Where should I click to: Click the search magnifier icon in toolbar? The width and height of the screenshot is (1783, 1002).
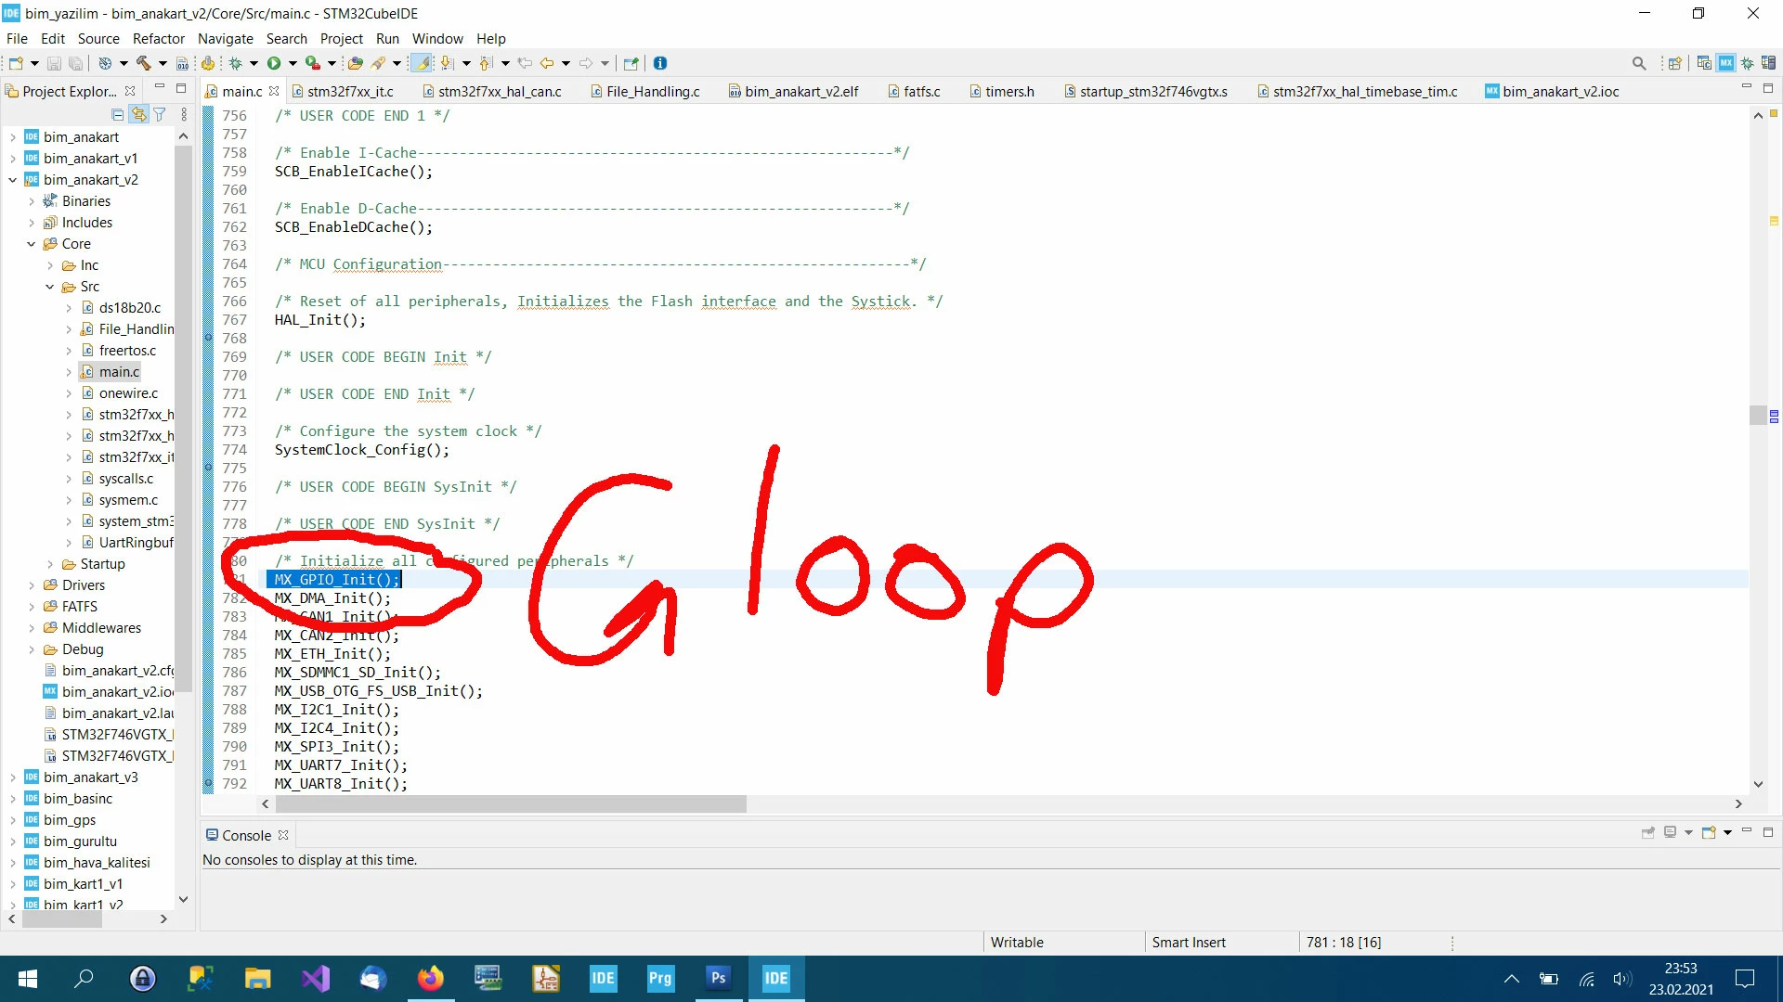click(x=1639, y=63)
